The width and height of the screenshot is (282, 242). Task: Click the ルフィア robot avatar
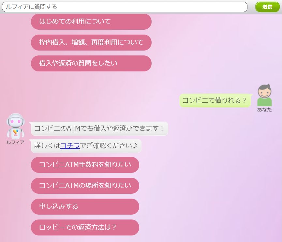tap(16, 126)
